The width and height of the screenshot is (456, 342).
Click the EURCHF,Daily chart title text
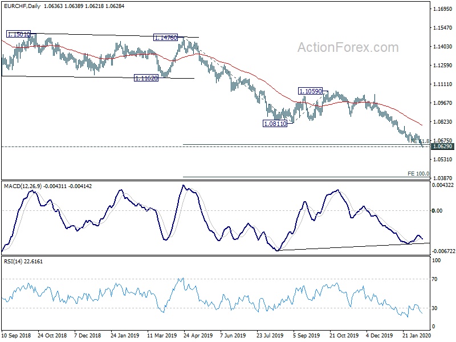click(x=22, y=6)
